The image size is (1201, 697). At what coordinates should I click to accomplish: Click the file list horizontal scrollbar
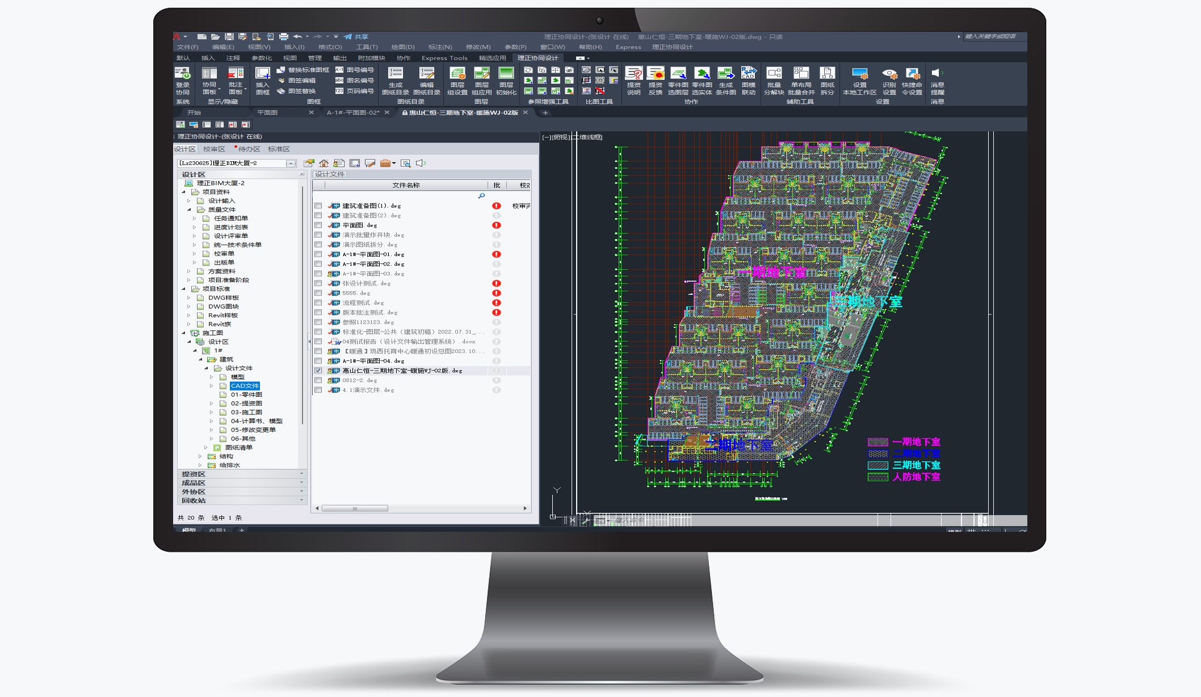click(x=355, y=509)
